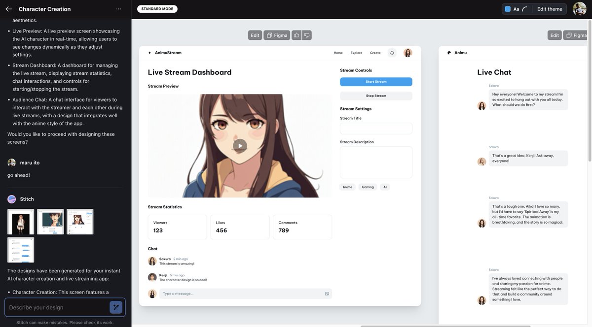Image resolution: width=592 pixels, height=327 pixels.
Task: Open the audience chat thumbnail
Action: [21, 250]
